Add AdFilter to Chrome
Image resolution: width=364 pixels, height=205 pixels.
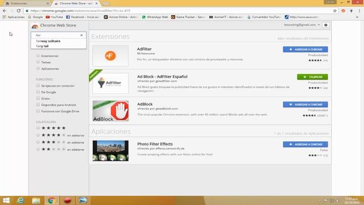305,50
